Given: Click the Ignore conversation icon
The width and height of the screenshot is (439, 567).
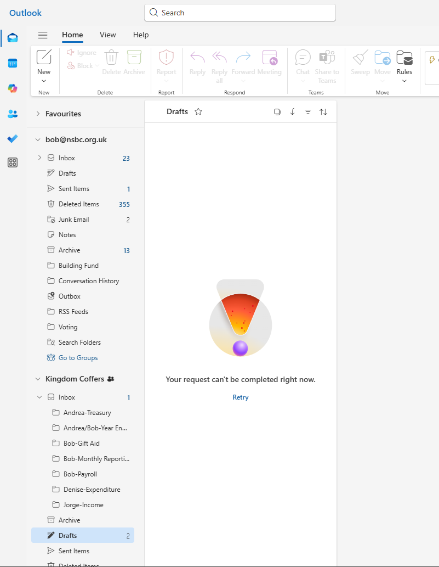Looking at the screenshot, I should 71,53.
